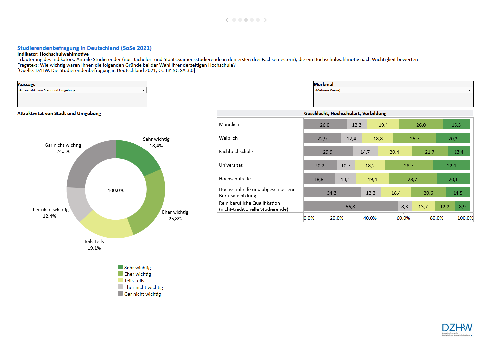This screenshot has height=358, width=491.
Task: Click the Gar nicht wichtig legend swatch
Action: [120, 293]
